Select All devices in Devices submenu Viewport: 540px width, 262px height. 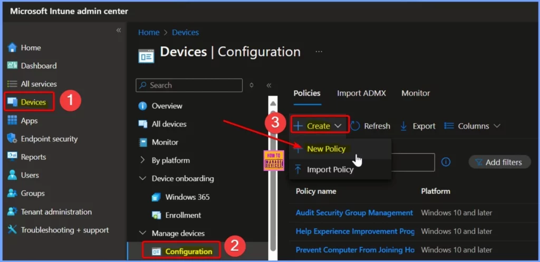pos(169,124)
